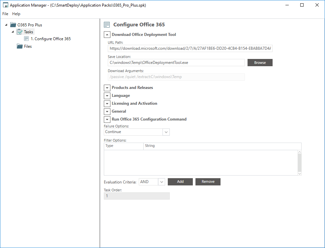Expand the Language section

pos(107,96)
